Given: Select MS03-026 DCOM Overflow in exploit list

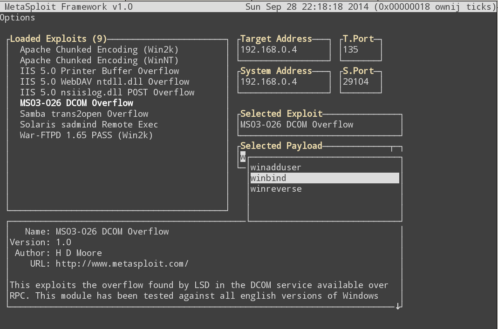Looking at the screenshot, I should 76,103.
